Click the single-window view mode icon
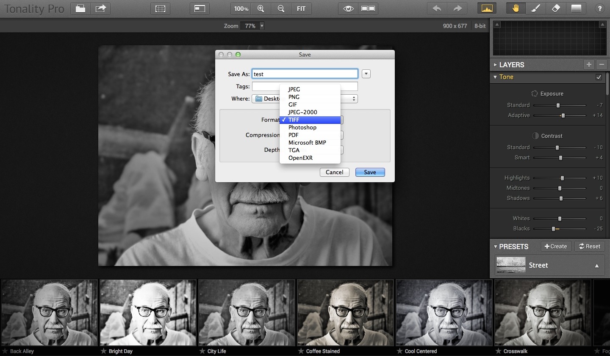 coord(200,8)
